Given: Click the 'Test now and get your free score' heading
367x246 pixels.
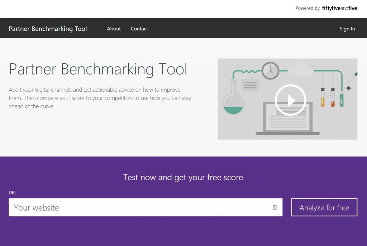Looking at the screenshot, I should point(183,177).
